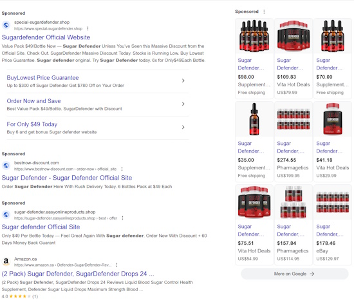
Task: Click Sugar Defender title of $70.00 product
Action: click(x=329, y=64)
